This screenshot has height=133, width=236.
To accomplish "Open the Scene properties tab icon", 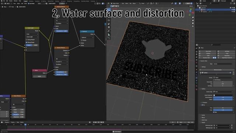I will [x=197, y=60].
